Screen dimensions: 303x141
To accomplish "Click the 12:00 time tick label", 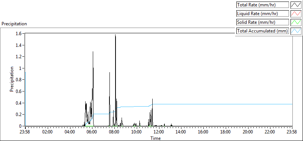I will (x=159, y=132).
